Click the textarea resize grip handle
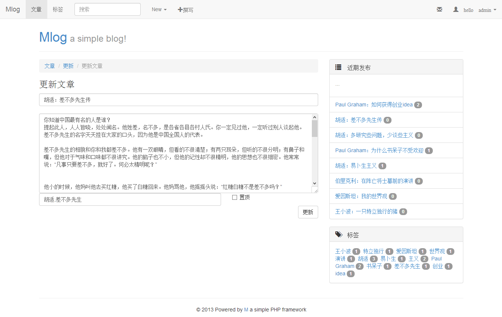The image size is (502, 317). 315,190
